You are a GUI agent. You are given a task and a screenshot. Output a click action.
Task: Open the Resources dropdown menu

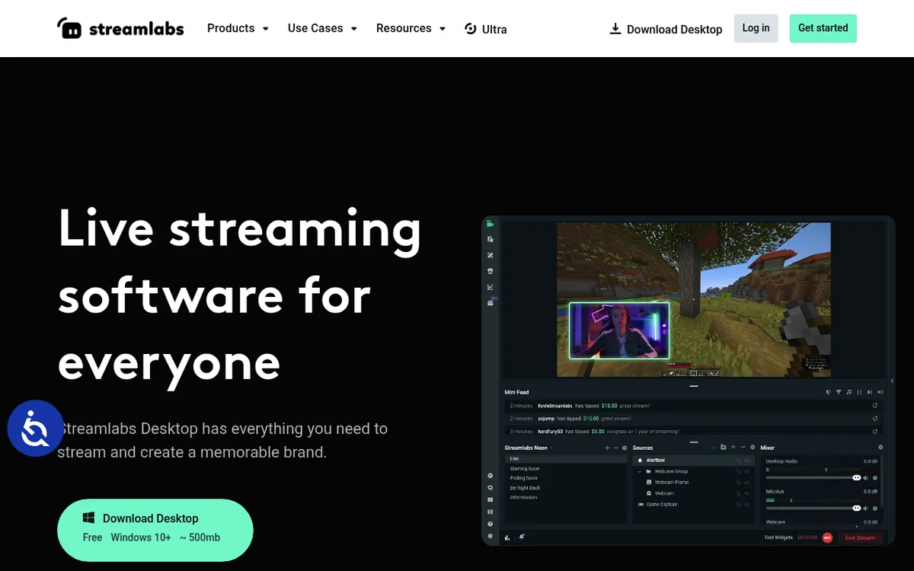click(411, 28)
